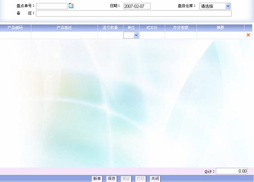Click the 盈亏数量 column header

point(110,28)
